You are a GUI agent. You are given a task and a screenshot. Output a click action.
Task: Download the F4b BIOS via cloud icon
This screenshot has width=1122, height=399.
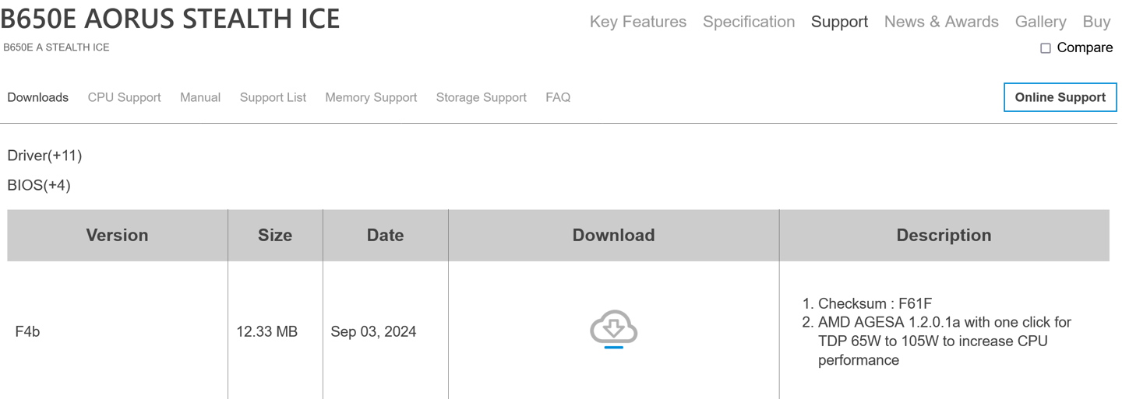click(x=613, y=328)
